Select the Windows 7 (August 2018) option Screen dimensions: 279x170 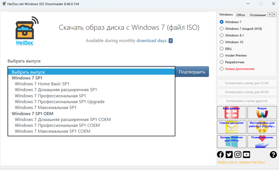(221, 29)
